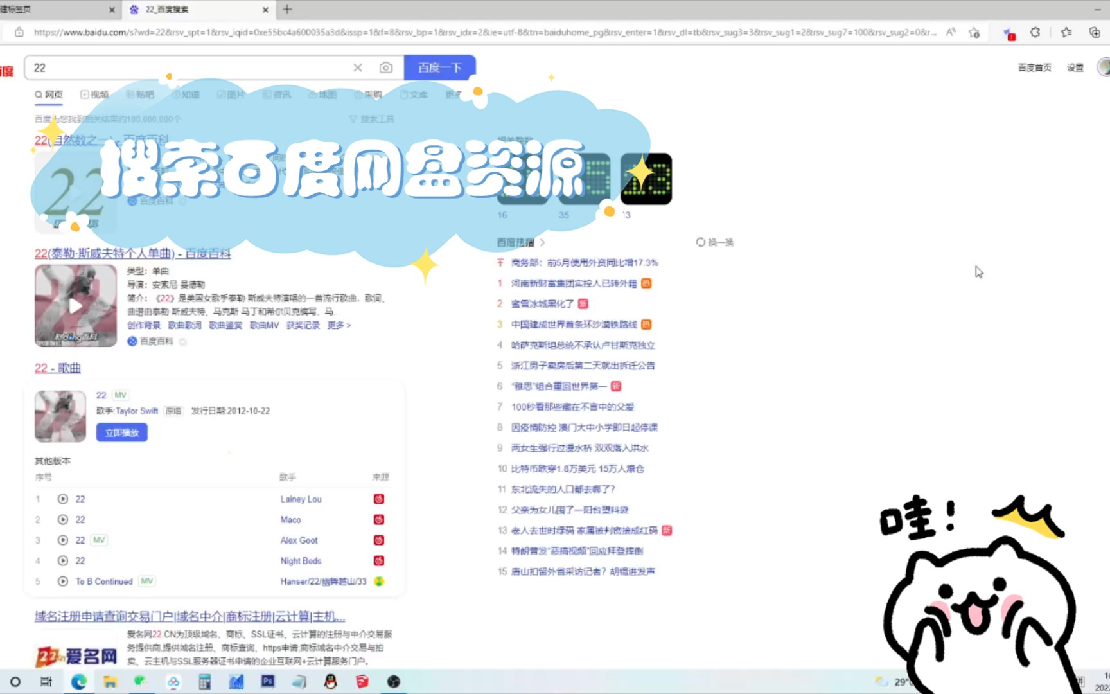
Task: Expand 更多 > links under the 22 single
Action: click(x=339, y=325)
